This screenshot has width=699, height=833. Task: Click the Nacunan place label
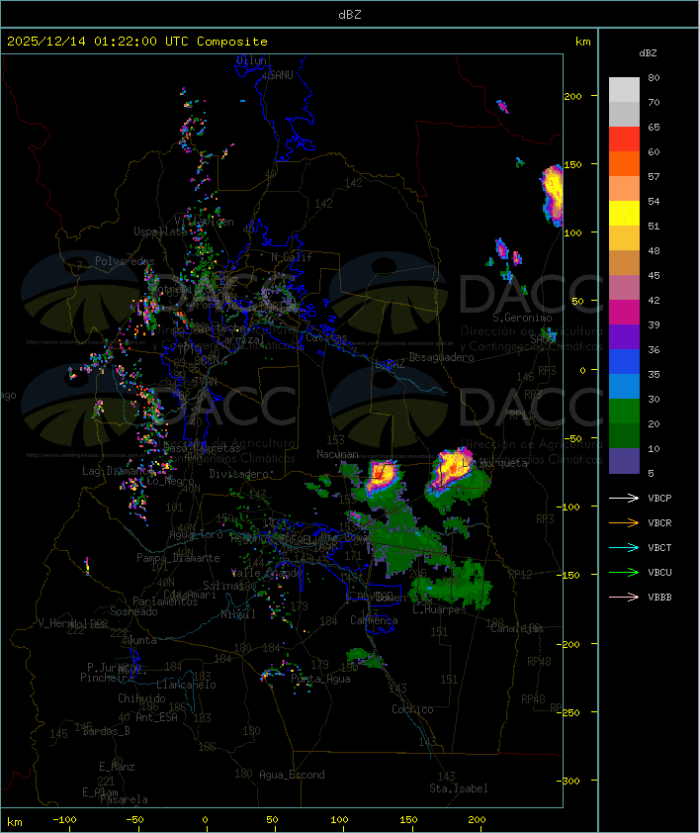point(337,454)
